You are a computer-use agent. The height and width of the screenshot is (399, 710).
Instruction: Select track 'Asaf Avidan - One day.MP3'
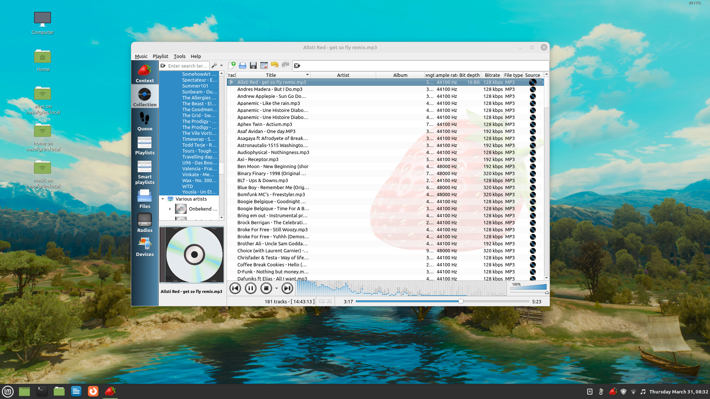coord(385,131)
